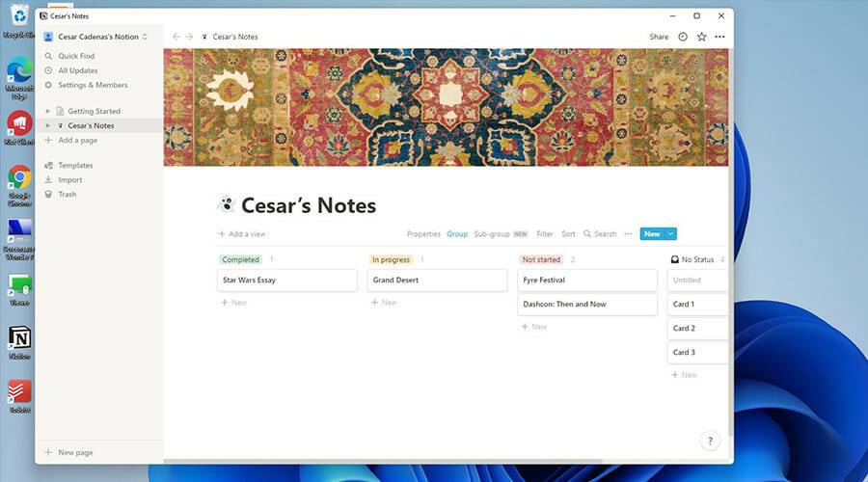This screenshot has width=868, height=482.
Task: Open Grand Desert card
Action: [x=437, y=280]
